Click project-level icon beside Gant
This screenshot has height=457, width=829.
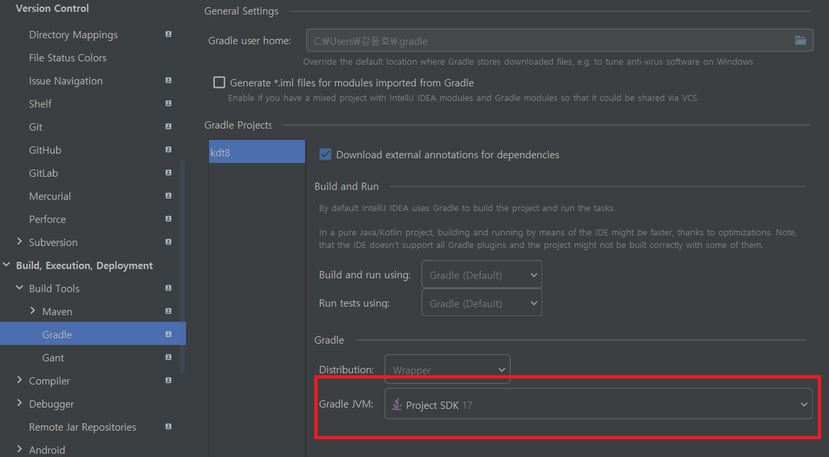(169, 357)
